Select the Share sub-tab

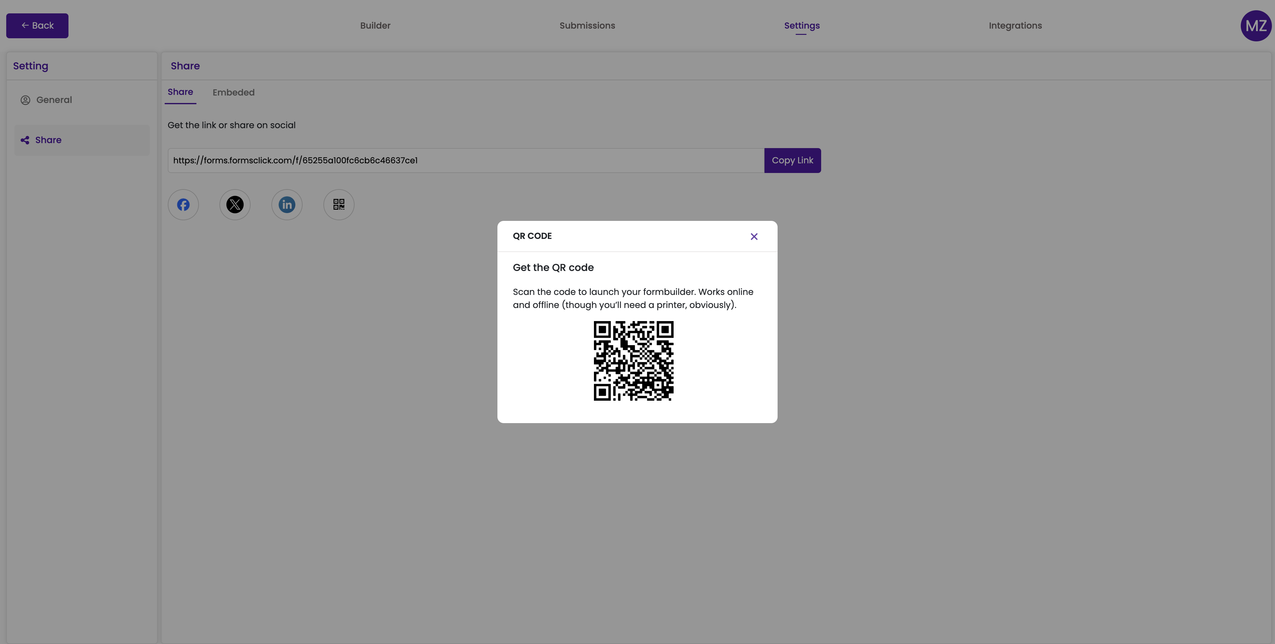(180, 92)
